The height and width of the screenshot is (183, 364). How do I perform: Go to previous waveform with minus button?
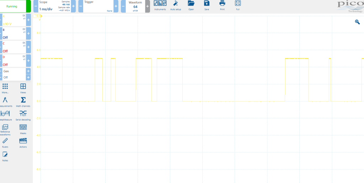tap(123, 6)
